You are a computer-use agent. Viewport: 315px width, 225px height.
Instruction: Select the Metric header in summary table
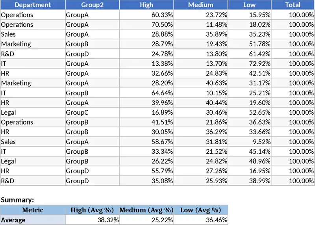pos(33,210)
